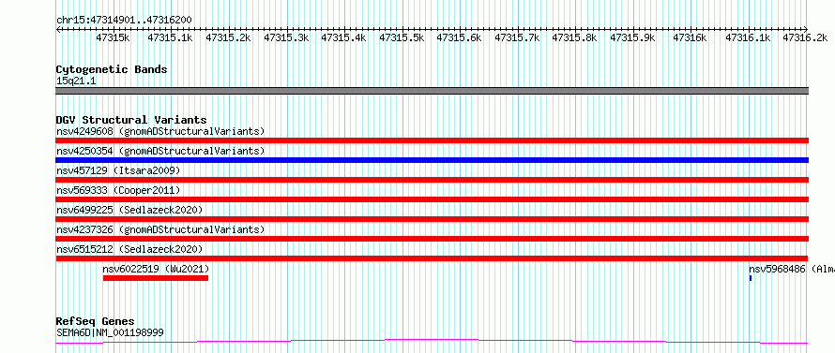The width and height of the screenshot is (835, 353).
Task: Open the nsv5968486 variant label
Action: pos(791,269)
